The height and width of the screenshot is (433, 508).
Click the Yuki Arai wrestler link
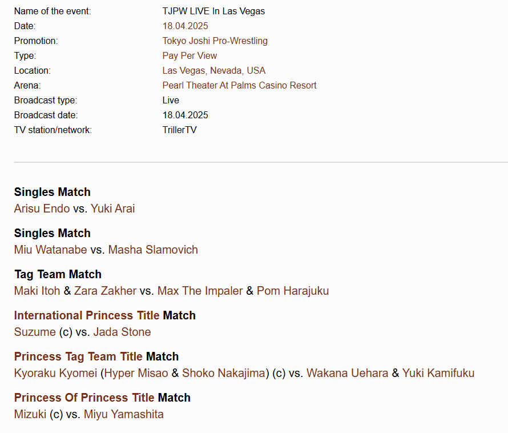click(x=112, y=209)
